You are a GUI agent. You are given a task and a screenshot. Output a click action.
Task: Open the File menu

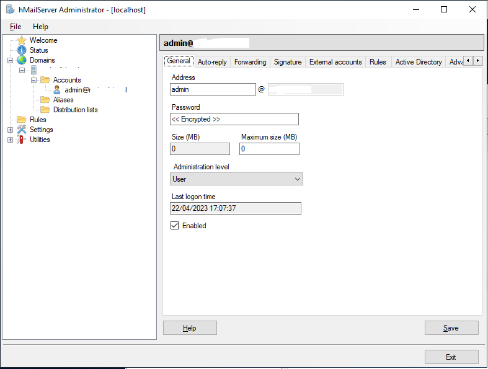[x=16, y=27]
